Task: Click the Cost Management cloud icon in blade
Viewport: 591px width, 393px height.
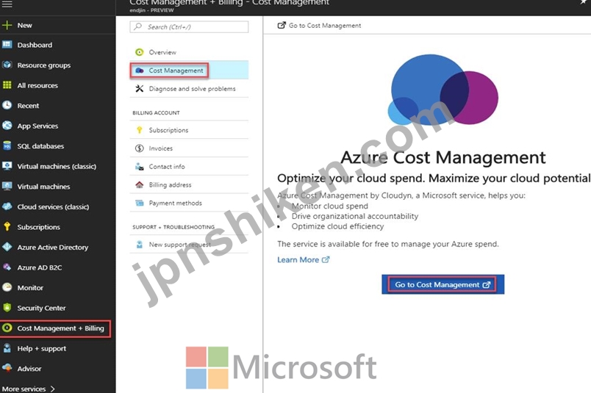Action: 140,70
